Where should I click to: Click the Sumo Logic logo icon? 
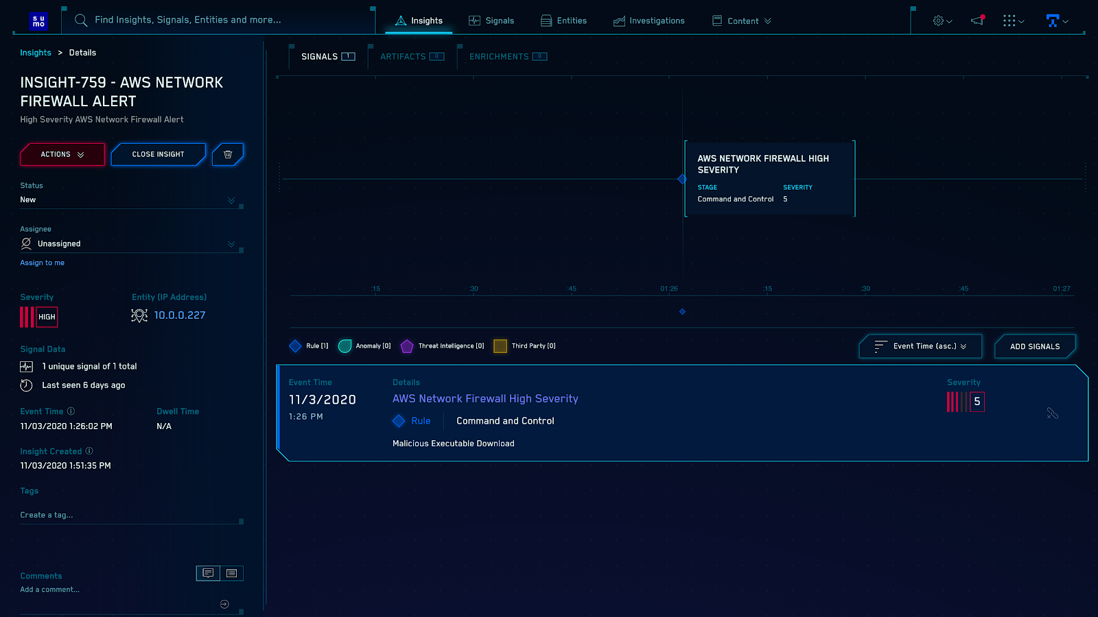(38, 21)
